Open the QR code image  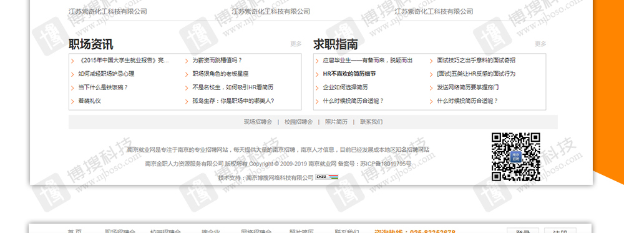tap(516, 157)
